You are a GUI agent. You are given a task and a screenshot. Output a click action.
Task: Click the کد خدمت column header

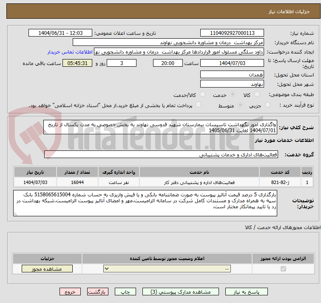click(x=280, y=172)
